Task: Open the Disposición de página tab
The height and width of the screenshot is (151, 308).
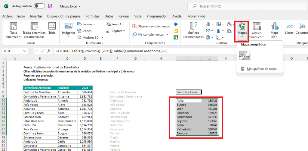Action: (x=64, y=16)
